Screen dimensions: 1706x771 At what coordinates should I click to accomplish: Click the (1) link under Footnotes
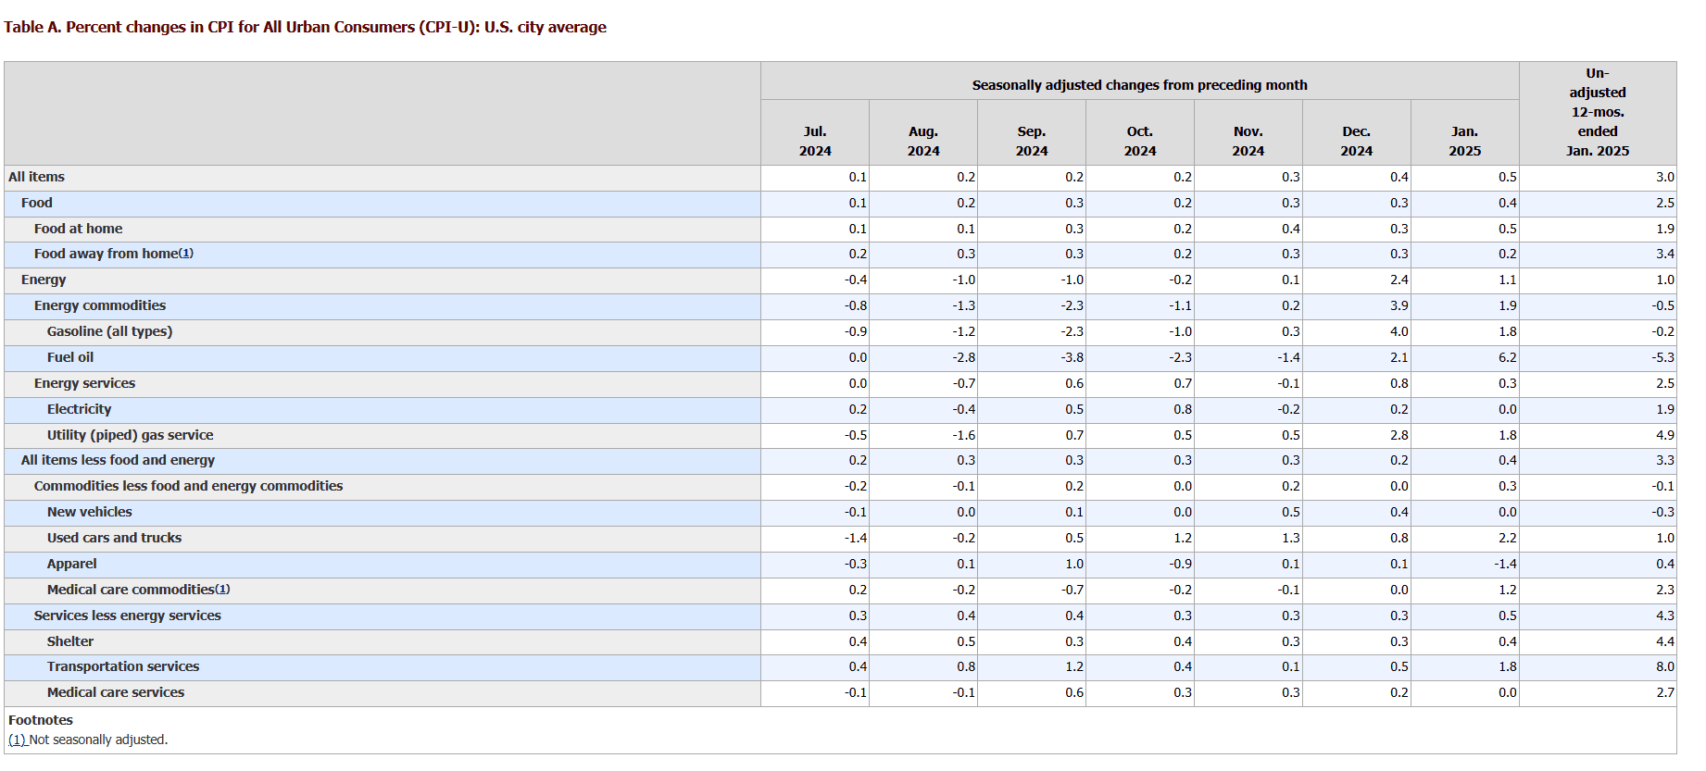click(17, 740)
